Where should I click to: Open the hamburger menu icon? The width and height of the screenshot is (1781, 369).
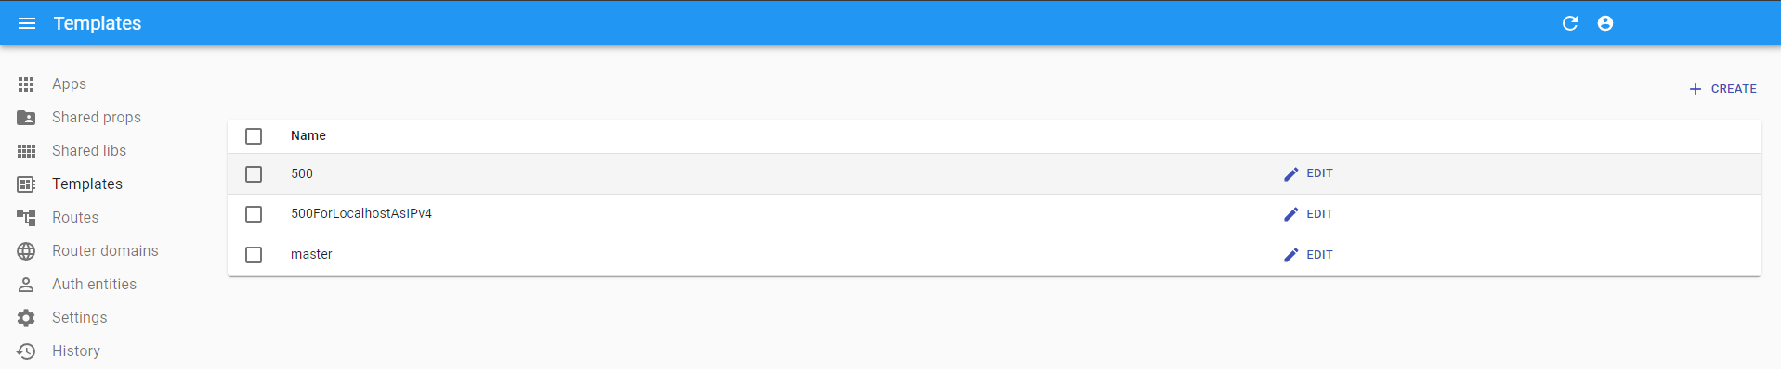click(x=27, y=23)
